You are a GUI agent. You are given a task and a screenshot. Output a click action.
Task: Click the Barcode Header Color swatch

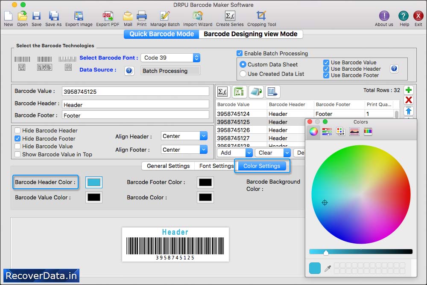coord(94,182)
